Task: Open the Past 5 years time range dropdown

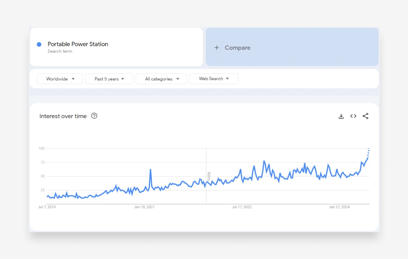Action: [109, 79]
